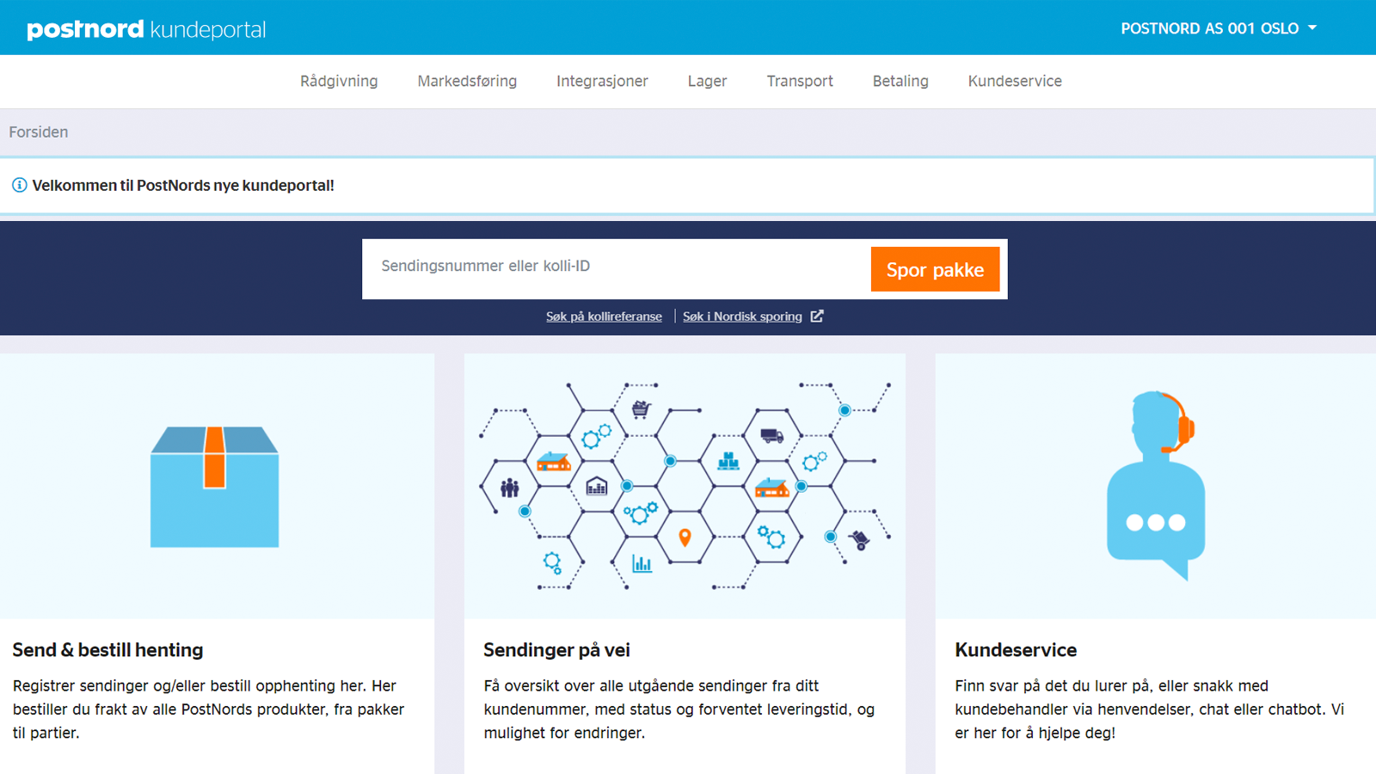Click the 'Registrer sendinger og/eller bestill opphenting' description
The image size is (1376, 774).
tap(209, 709)
